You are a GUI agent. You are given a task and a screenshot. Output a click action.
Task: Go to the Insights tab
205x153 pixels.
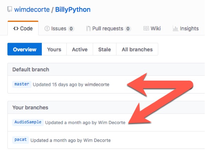[186, 28]
